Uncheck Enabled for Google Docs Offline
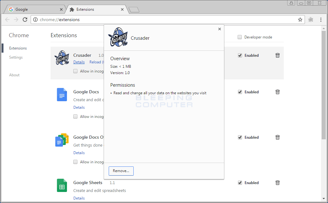This screenshot has height=203, width=328. [x=240, y=137]
